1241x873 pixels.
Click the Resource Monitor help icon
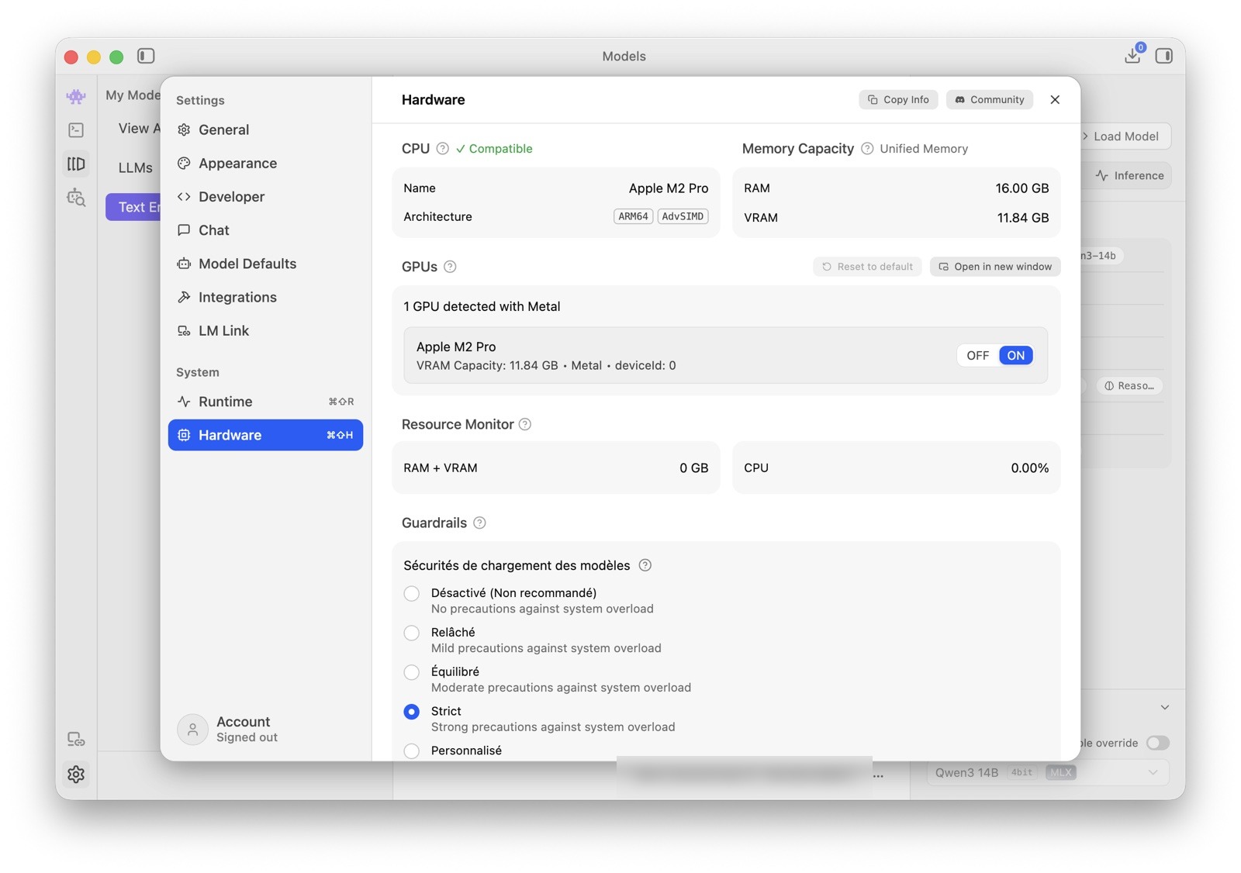point(525,424)
